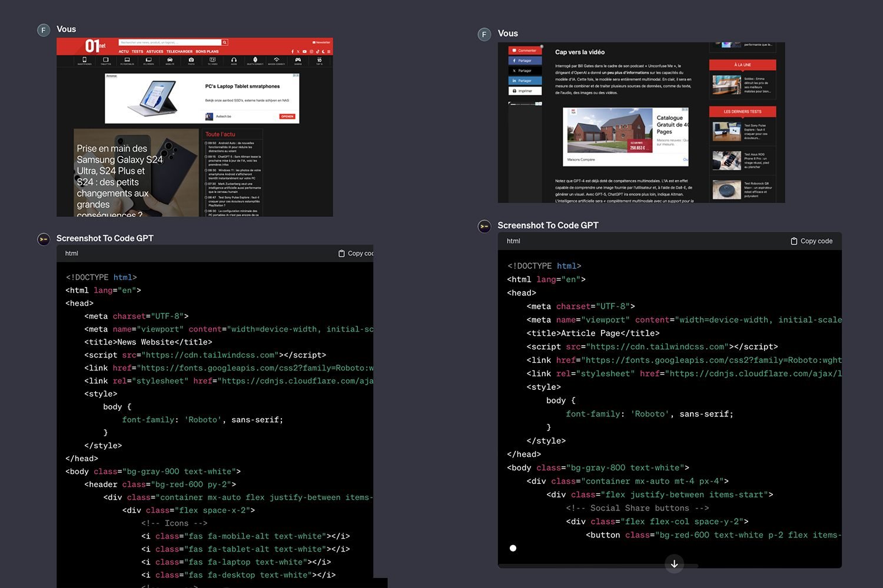The height and width of the screenshot is (588, 883).
Task: Open the TV / Vidéo category icon
Action: pos(213,61)
